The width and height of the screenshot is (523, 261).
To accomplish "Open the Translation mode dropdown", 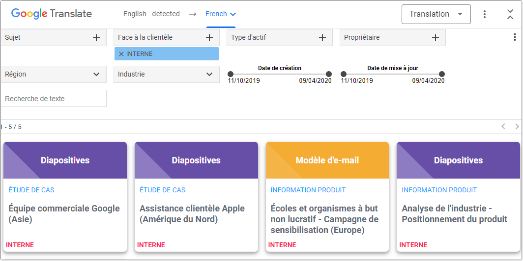I will [x=436, y=14].
